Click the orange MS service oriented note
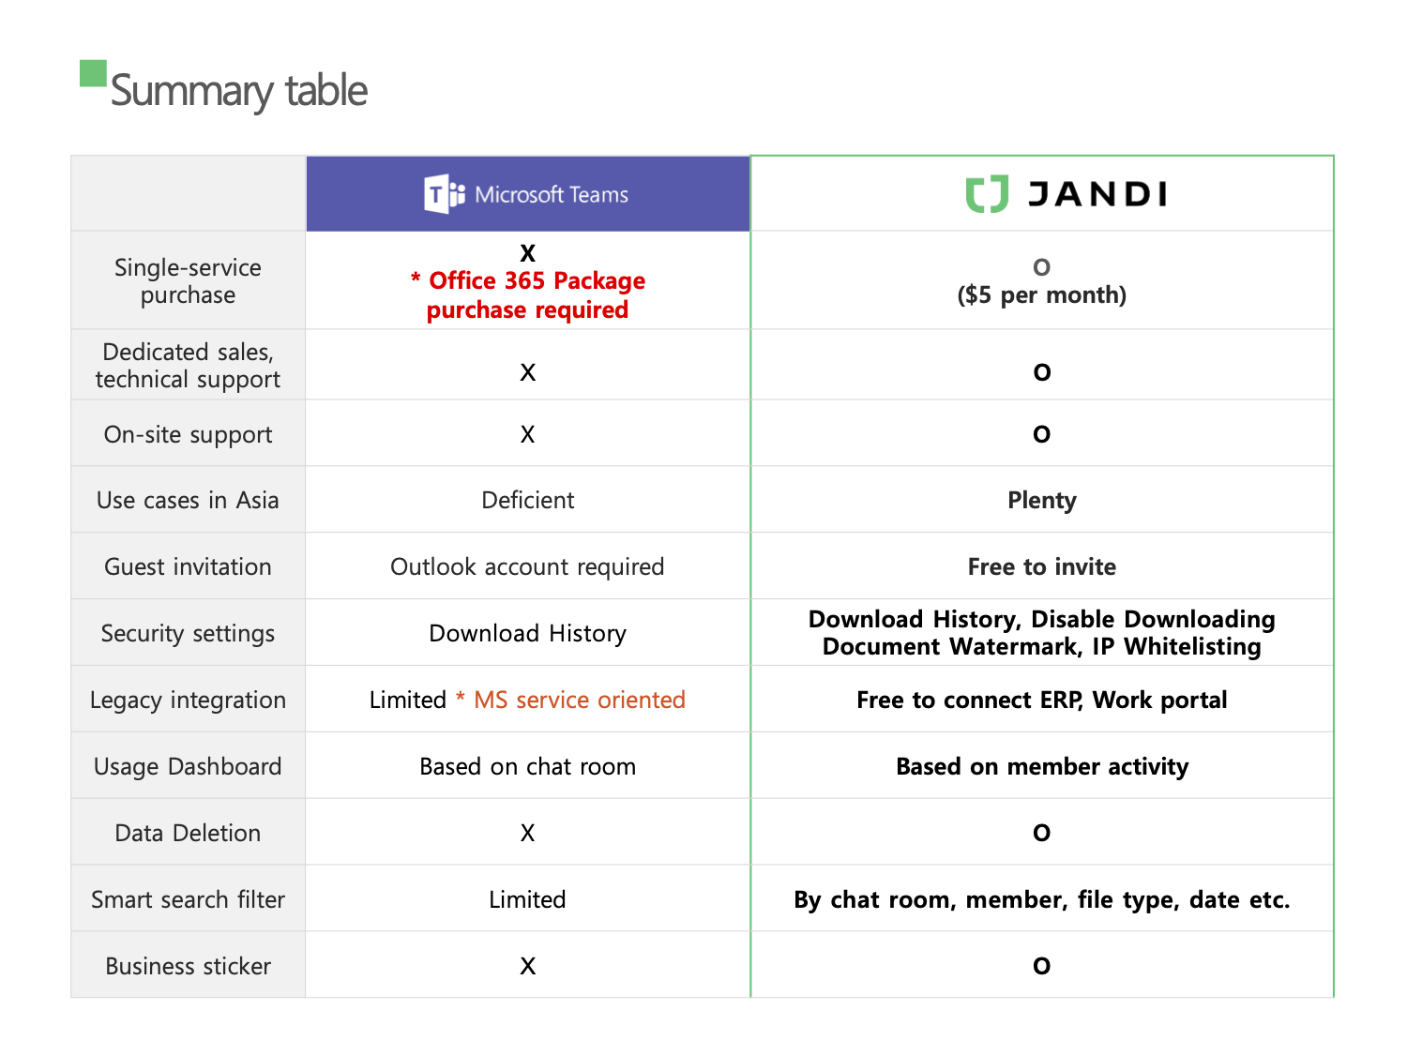1407x1055 pixels. 570,700
